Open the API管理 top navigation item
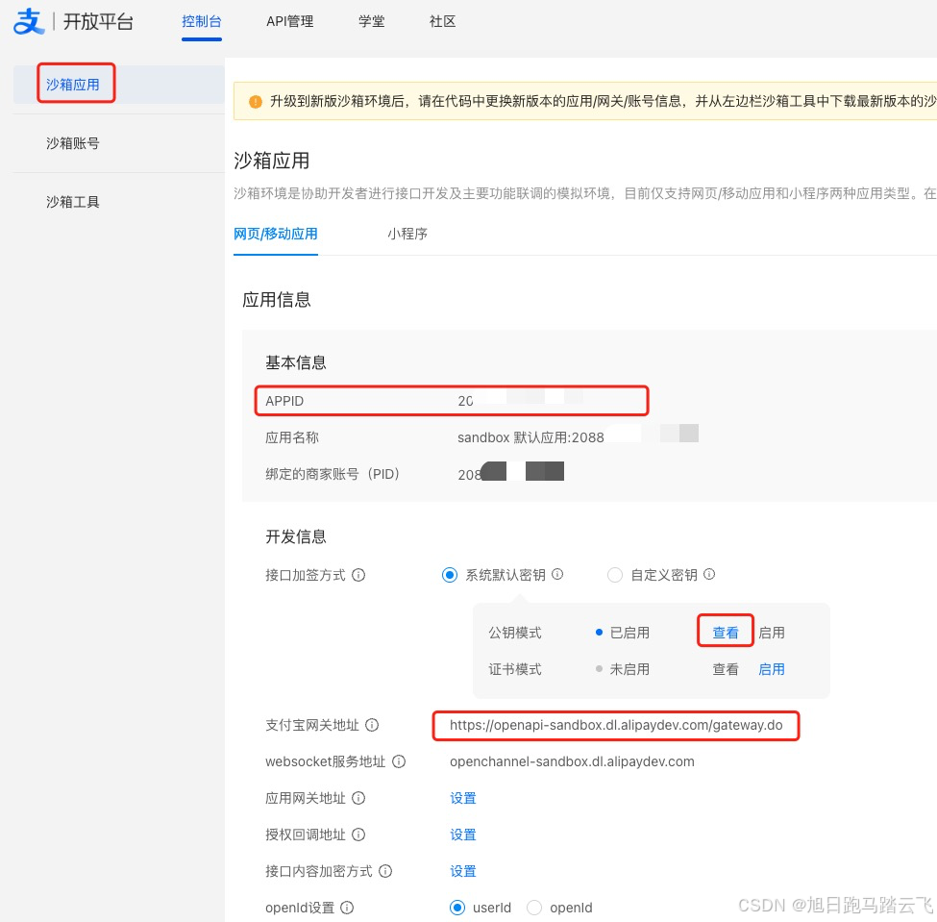937x922 pixels. [290, 21]
